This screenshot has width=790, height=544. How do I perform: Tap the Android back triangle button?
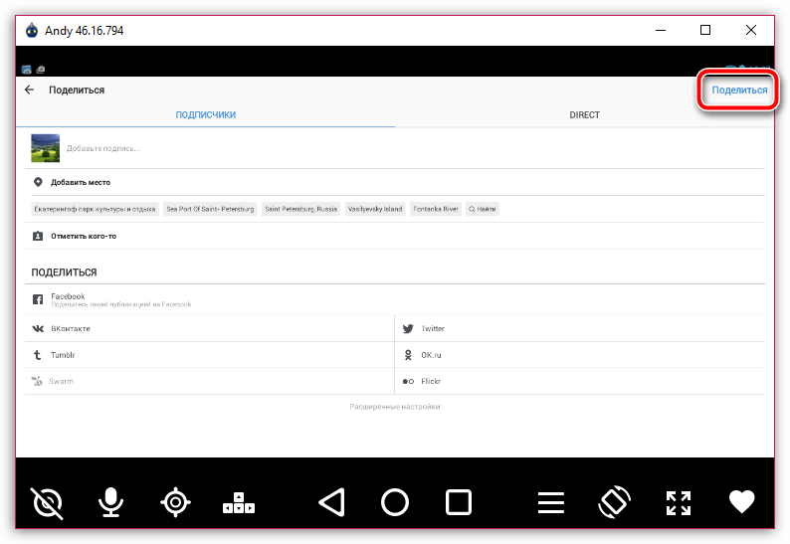click(x=332, y=502)
